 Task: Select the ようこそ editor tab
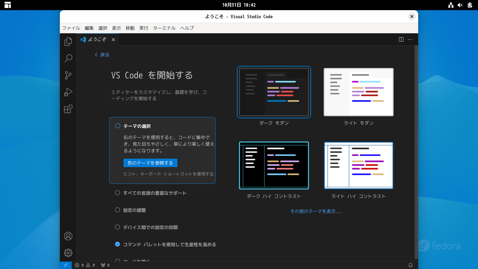coord(98,40)
